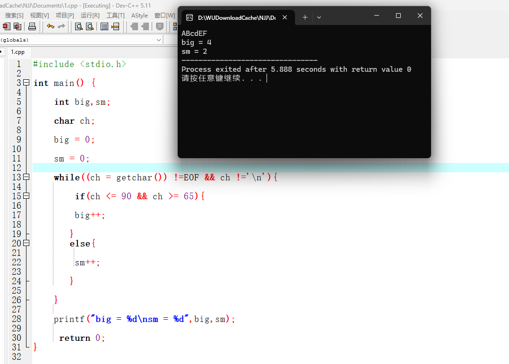
Task: Click the 'return 0;' statement
Action: coord(82,338)
